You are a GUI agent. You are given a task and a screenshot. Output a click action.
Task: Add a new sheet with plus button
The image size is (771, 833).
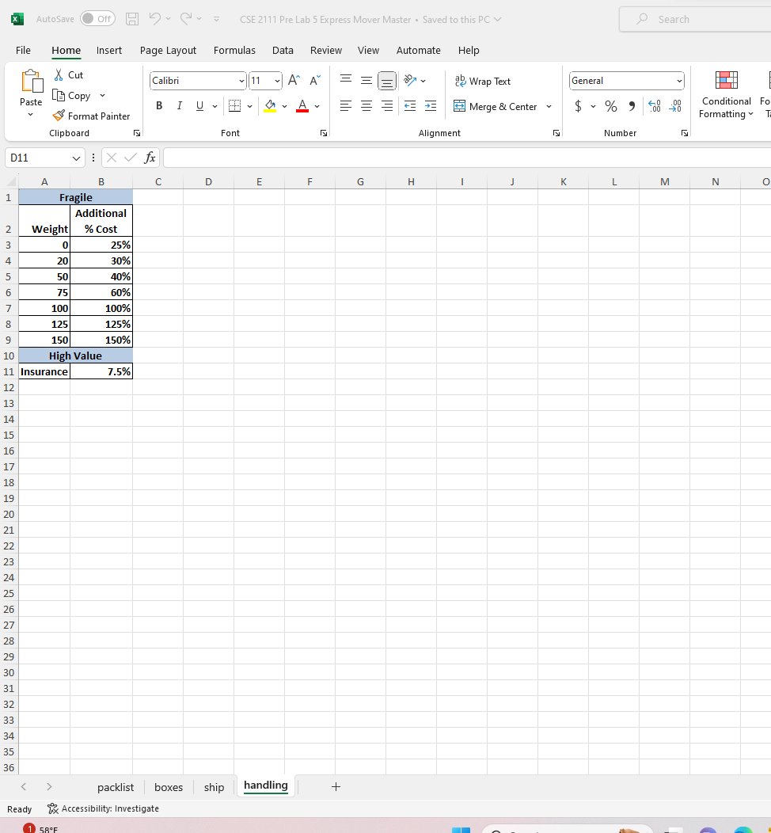point(336,787)
